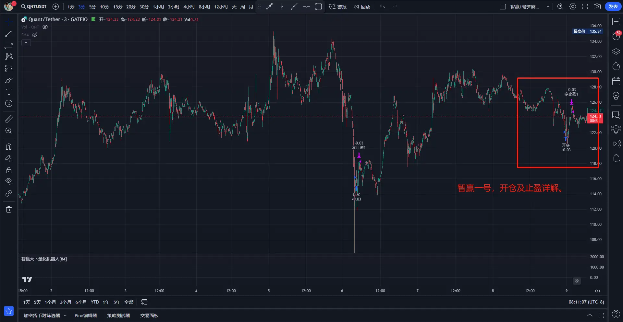Click the 警报 alert button
The image size is (623, 322).
338,6
